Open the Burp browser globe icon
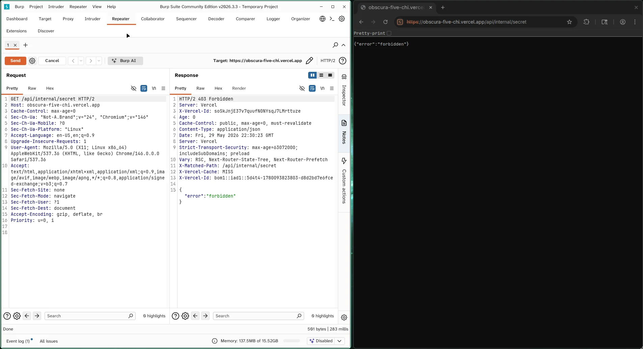The image size is (643, 349). tap(322, 19)
